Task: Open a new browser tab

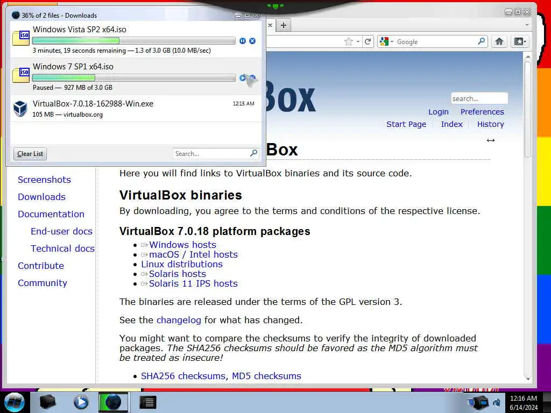Action: (284, 25)
